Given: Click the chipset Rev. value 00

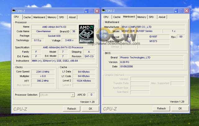Looking at the screenshot, I should coord(181,37).
